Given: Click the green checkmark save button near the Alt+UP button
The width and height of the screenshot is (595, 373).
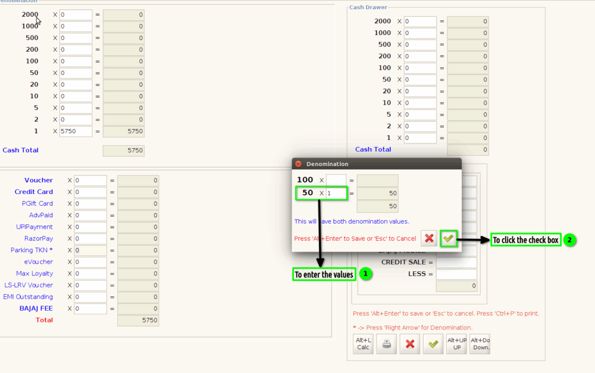Looking at the screenshot, I should [433, 344].
